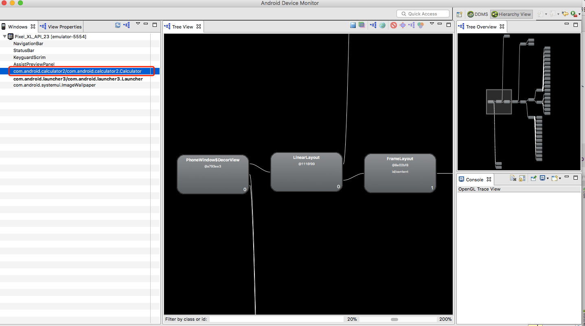The width and height of the screenshot is (585, 326).
Task: Click the Pixel_XL_API_23 device icon
Action: point(11,37)
